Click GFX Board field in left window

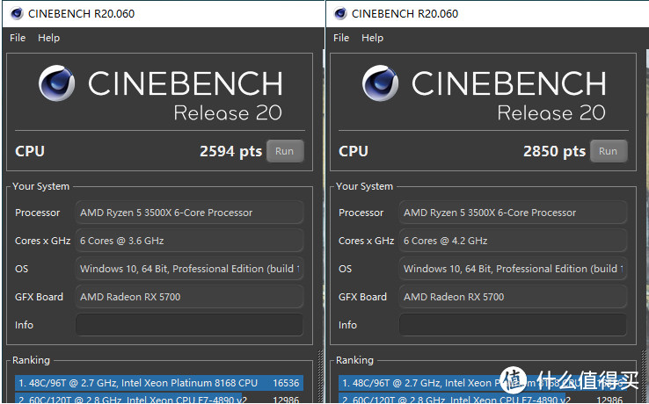point(189,297)
